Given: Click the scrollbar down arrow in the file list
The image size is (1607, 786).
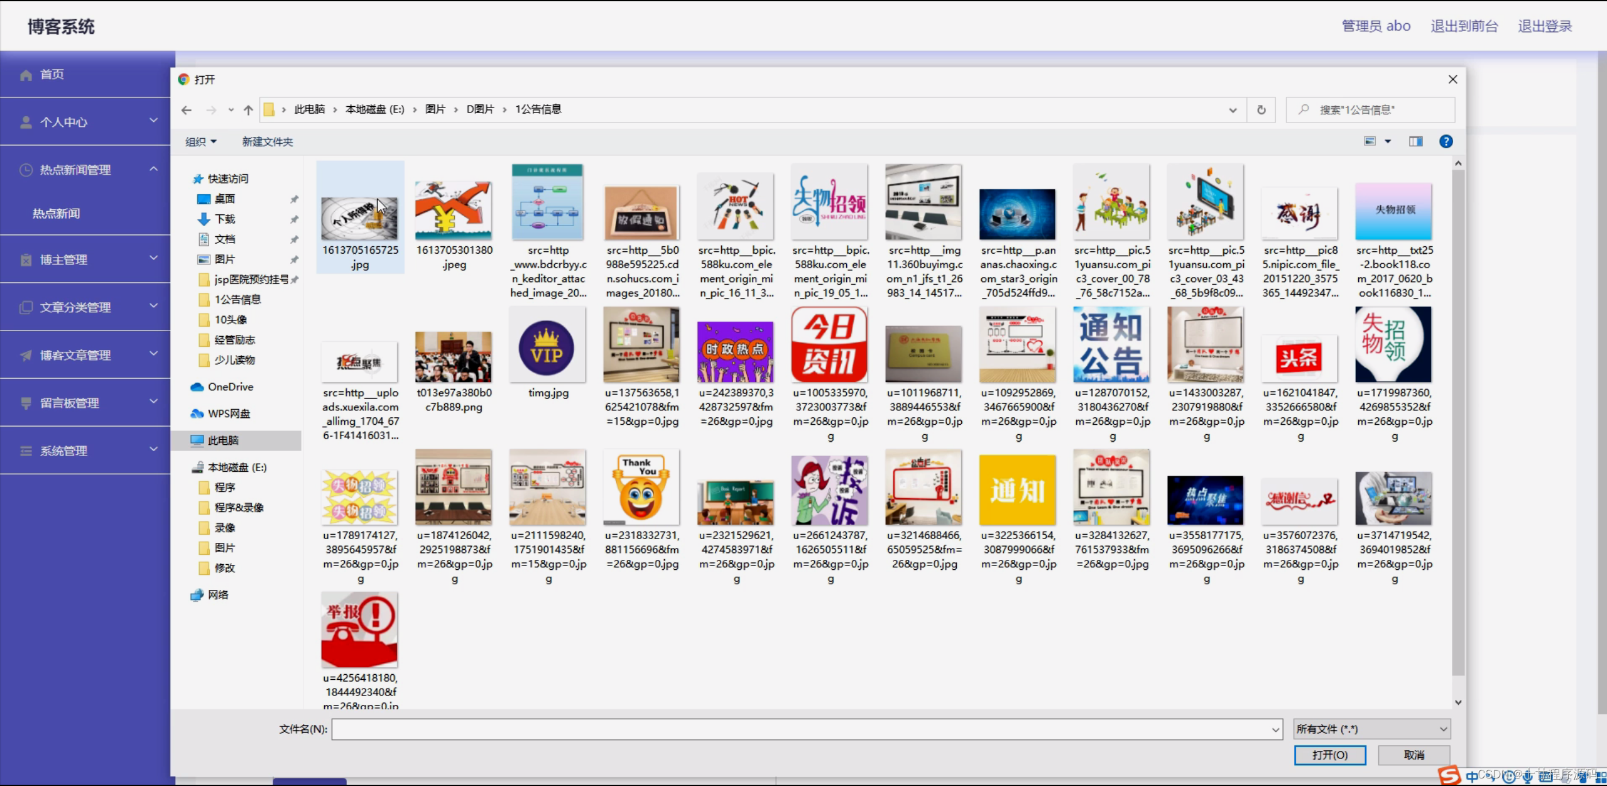Looking at the screenshot, I should point(1458,702).
